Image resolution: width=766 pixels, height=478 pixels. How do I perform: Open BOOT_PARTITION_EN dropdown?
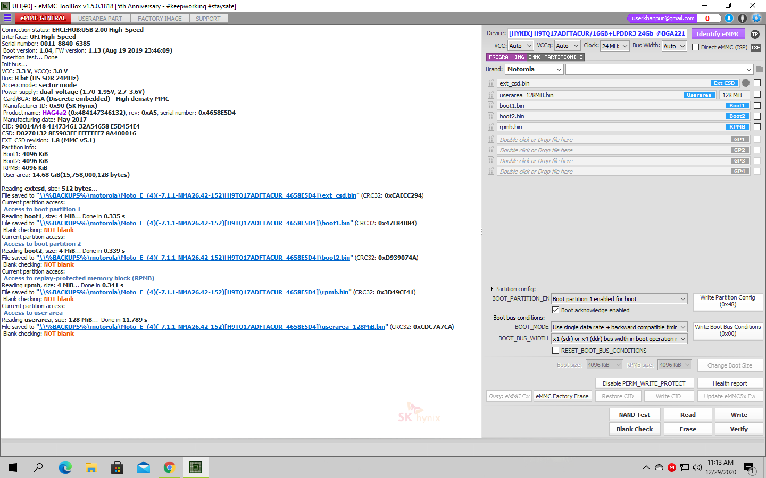[619, 299]
